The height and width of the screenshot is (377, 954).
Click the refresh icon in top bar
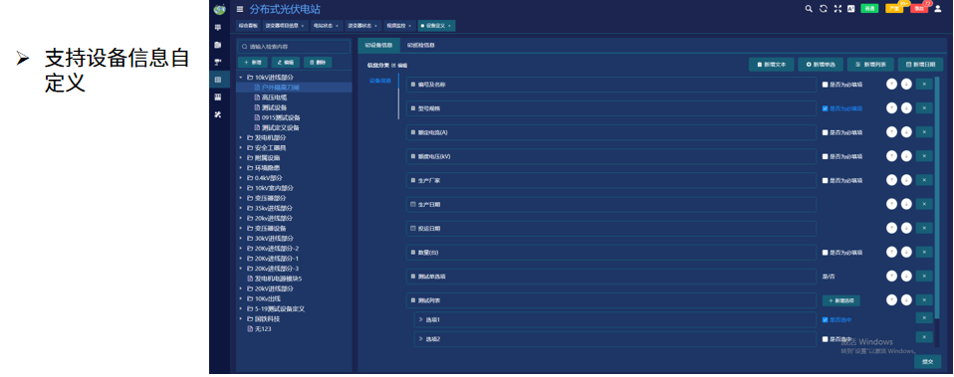[x=824, y=9]
